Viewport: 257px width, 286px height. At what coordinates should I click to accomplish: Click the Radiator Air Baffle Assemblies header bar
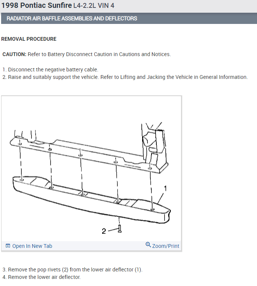tap(129, 18)
